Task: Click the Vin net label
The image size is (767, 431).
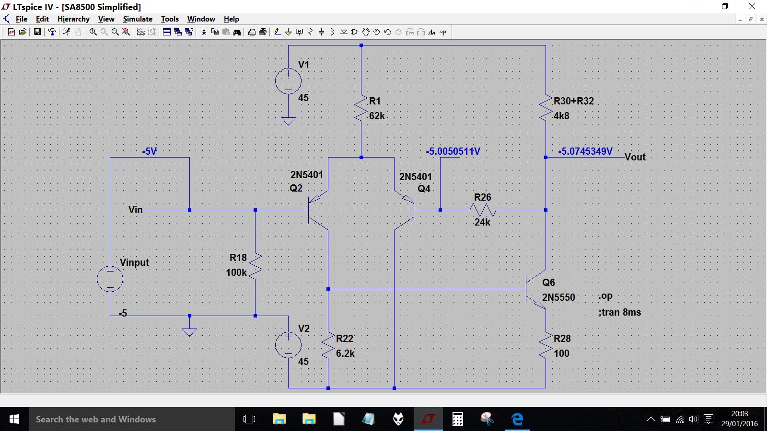Action: click(x=136, y=210)
